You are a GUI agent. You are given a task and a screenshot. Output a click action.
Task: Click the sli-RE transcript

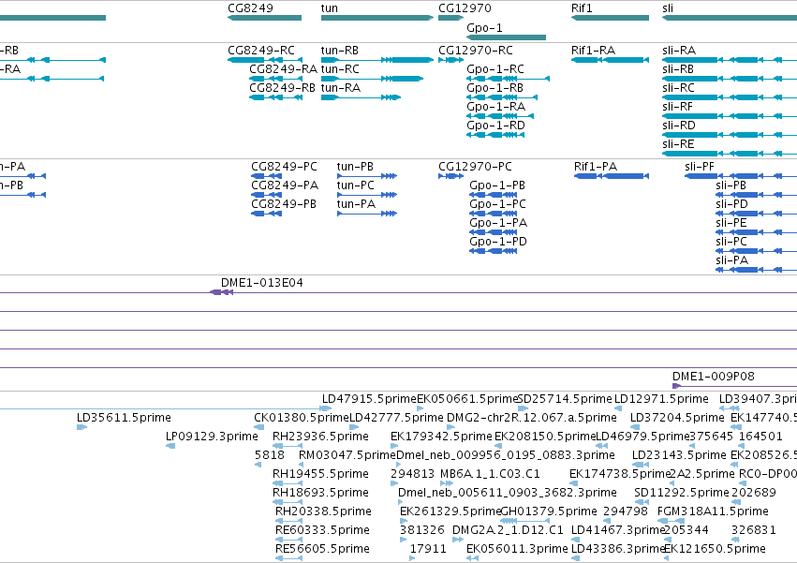tap(730, 155)
